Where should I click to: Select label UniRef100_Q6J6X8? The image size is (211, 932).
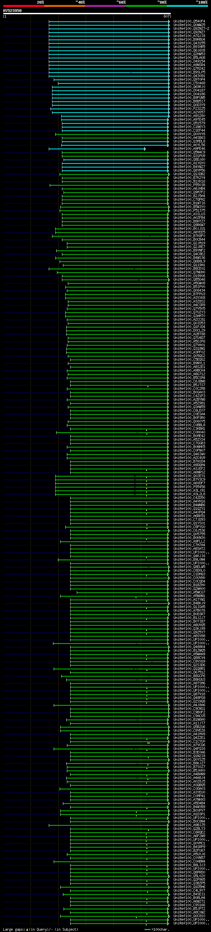[x=189, y=50]
